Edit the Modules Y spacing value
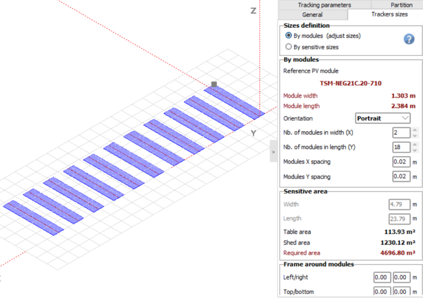 (x=401, y=177)
